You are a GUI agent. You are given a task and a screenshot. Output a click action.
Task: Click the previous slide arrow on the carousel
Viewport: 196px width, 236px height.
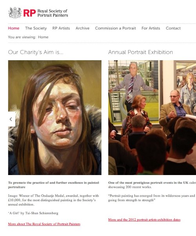click(11, 119)
